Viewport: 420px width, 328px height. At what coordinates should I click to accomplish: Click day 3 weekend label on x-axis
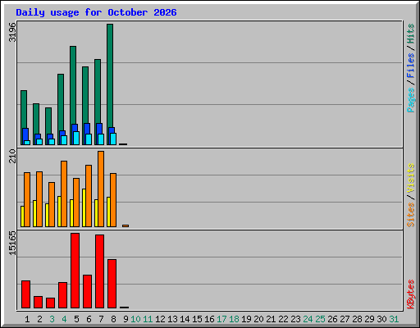(x=52, y=319)
